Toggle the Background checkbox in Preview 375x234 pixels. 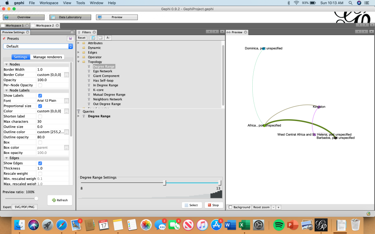230,207
